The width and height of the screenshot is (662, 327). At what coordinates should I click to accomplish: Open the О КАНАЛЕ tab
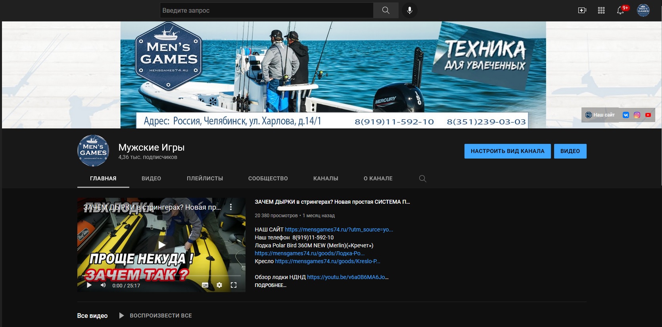pos(378,178)
